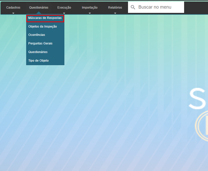
Task: Open the Execução menu
Action: pyautogui.click(x=64, y=8)
